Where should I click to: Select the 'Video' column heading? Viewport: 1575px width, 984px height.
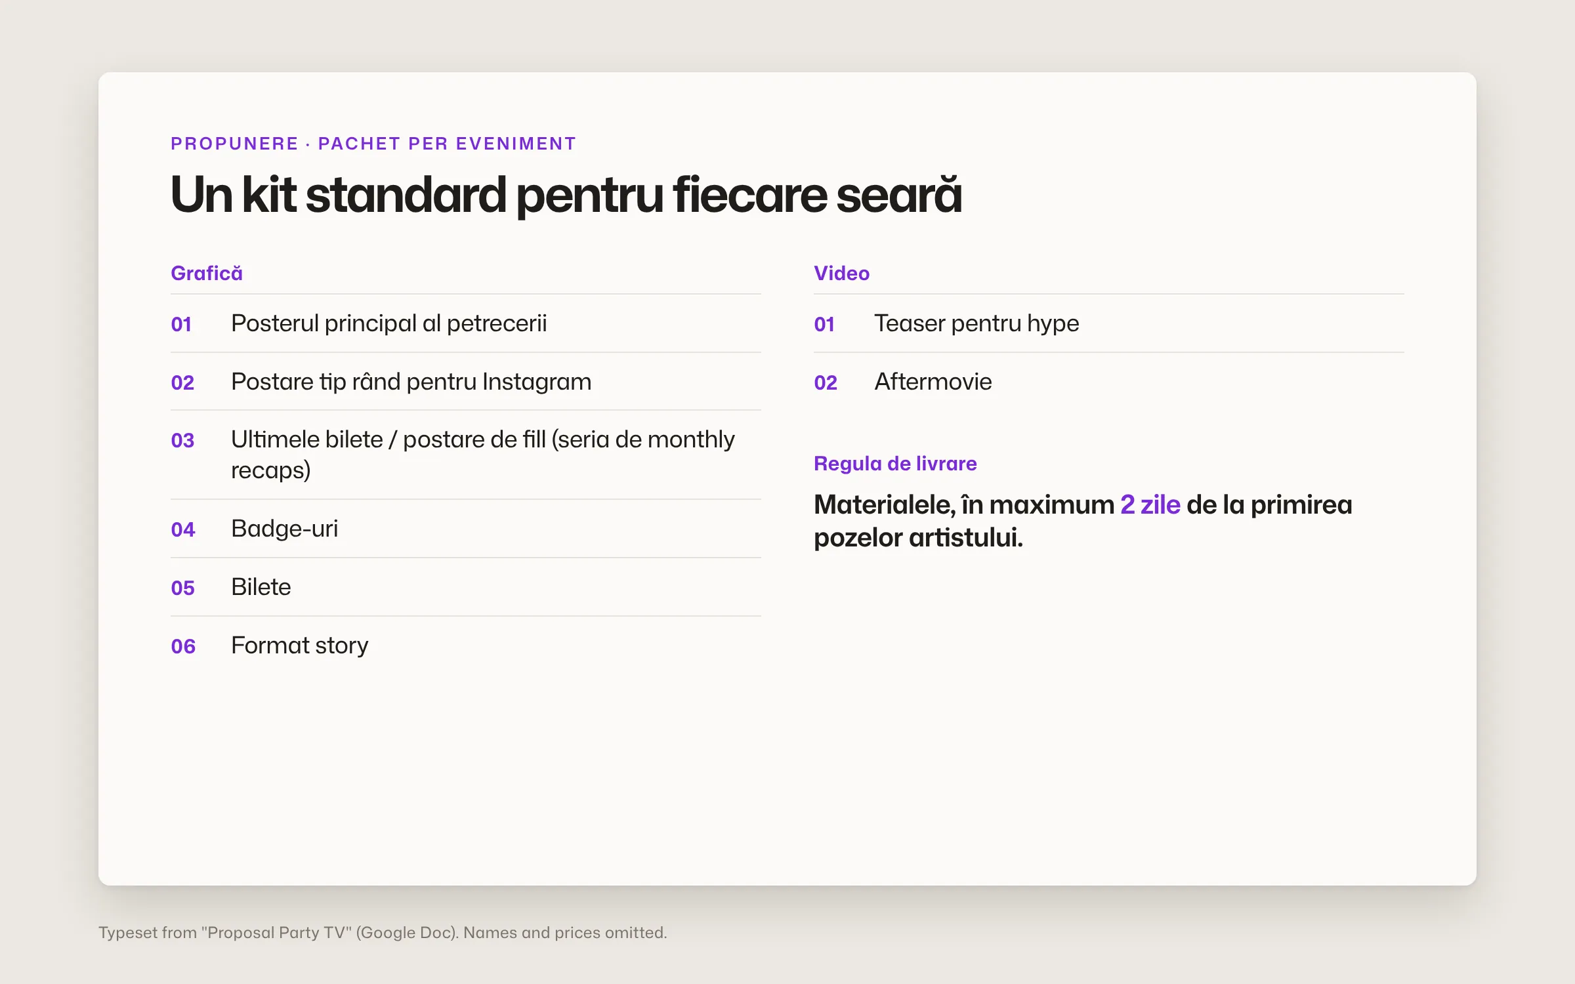(x=842, y=273)
